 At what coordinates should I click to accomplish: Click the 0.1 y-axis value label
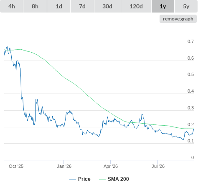tap(190, 141)
